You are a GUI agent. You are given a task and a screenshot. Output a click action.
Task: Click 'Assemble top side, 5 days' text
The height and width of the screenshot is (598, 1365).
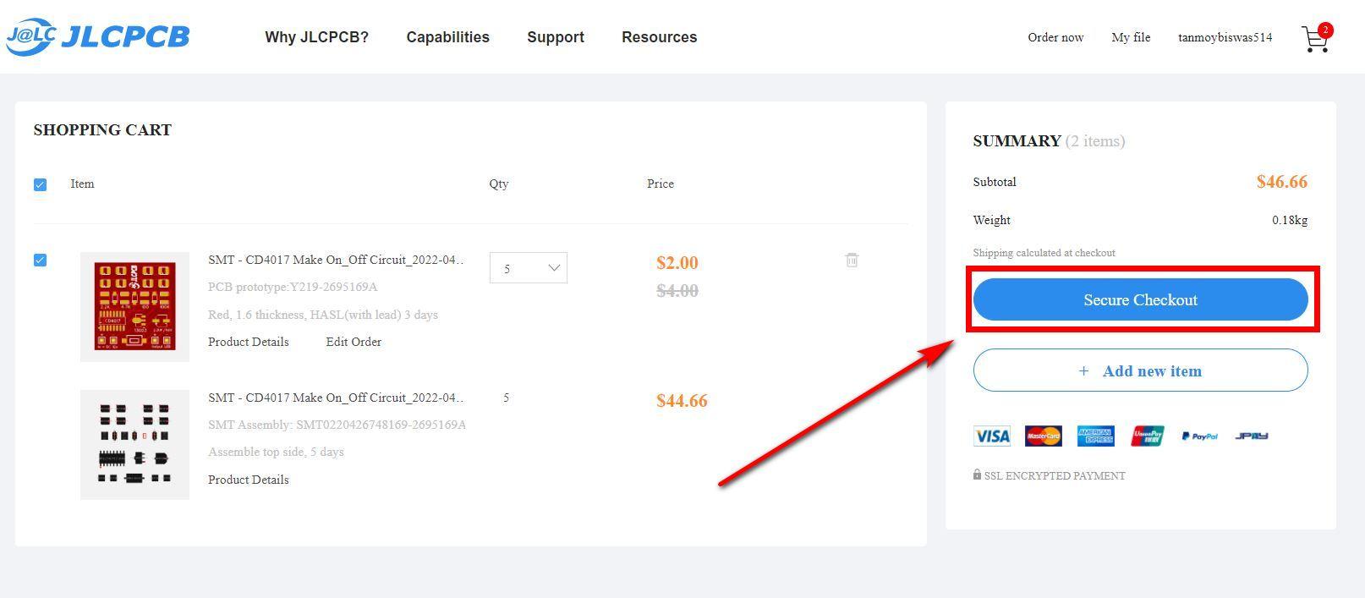276,452
